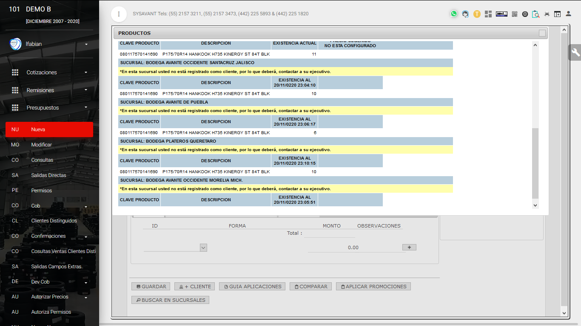Expand the Dev Cob submenu arrow
581x326 pixels.
86,283
